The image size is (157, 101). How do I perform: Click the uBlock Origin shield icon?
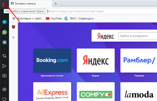pos(13,27)
